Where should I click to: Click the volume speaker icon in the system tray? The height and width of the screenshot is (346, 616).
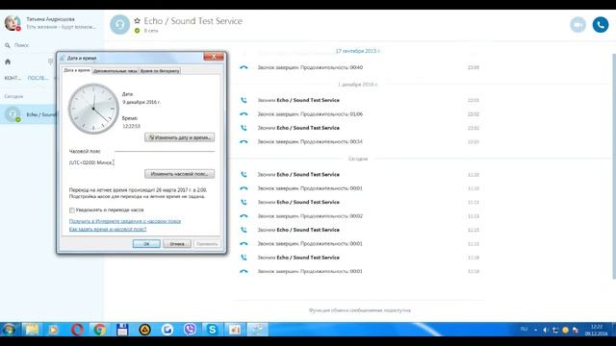[546, 331]
